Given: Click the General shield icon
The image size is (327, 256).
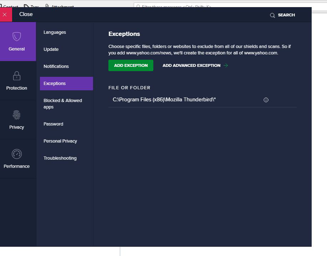Looking at the screenshot, I should [x=17, y=37].
